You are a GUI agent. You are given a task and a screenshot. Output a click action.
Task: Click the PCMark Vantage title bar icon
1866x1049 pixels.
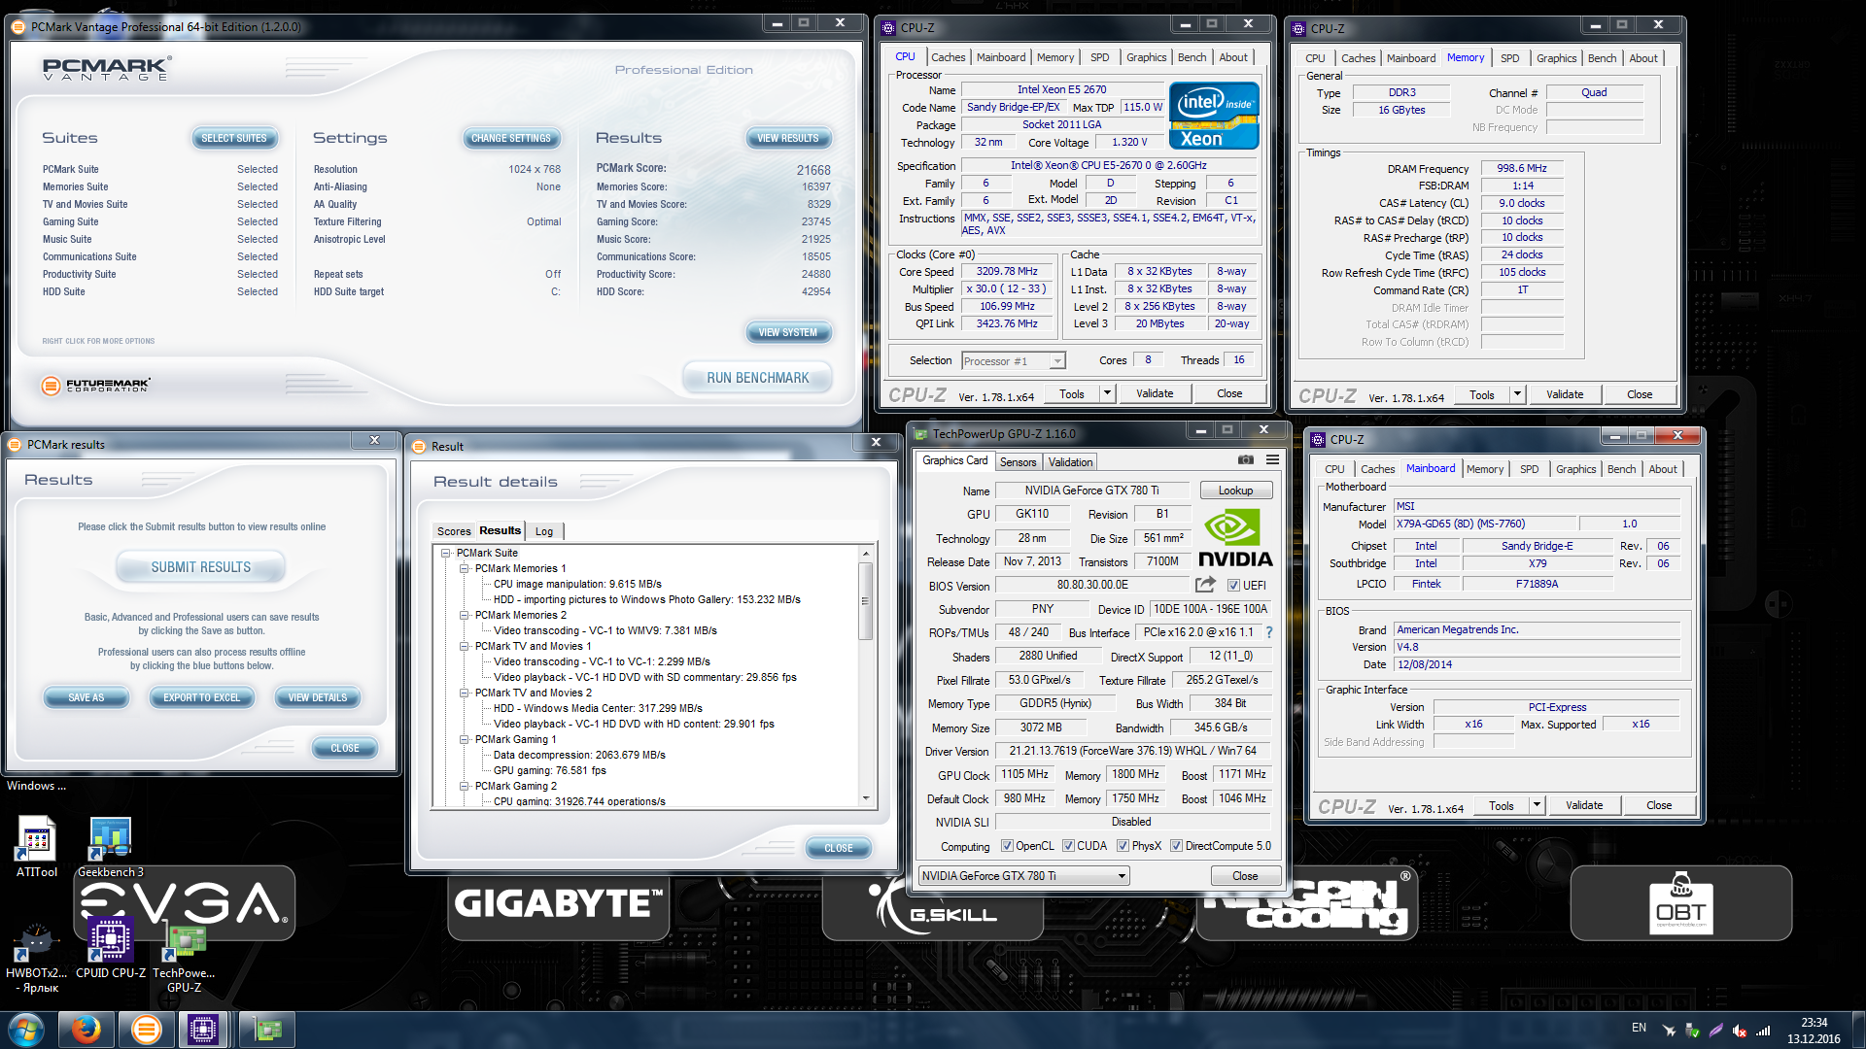[x=18, y=27]
